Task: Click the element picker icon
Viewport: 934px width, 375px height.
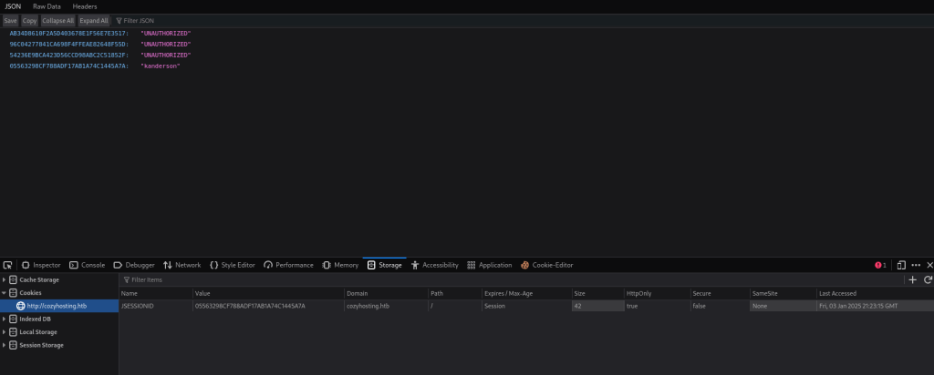Action: coord(8,265)
